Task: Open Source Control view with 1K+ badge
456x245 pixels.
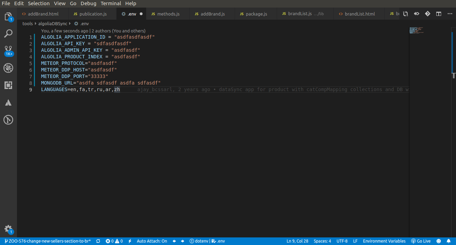Action: (8, 51)
